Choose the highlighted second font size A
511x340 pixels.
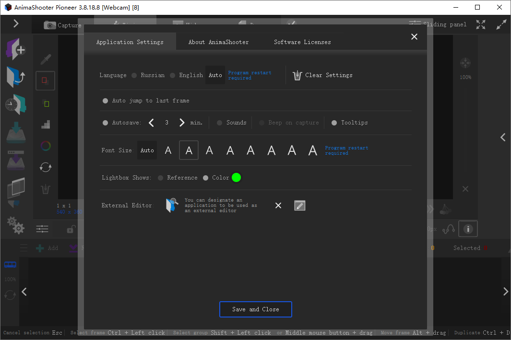tap(189, 150)
